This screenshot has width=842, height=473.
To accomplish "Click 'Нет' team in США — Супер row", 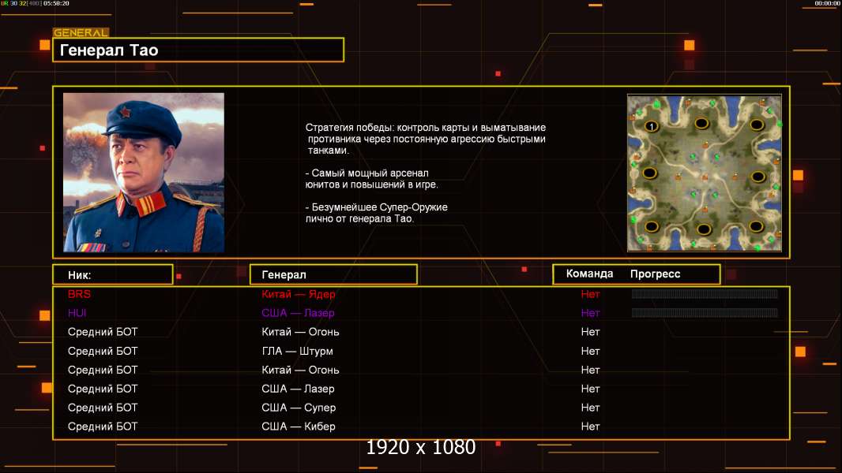I will point(590,408).
